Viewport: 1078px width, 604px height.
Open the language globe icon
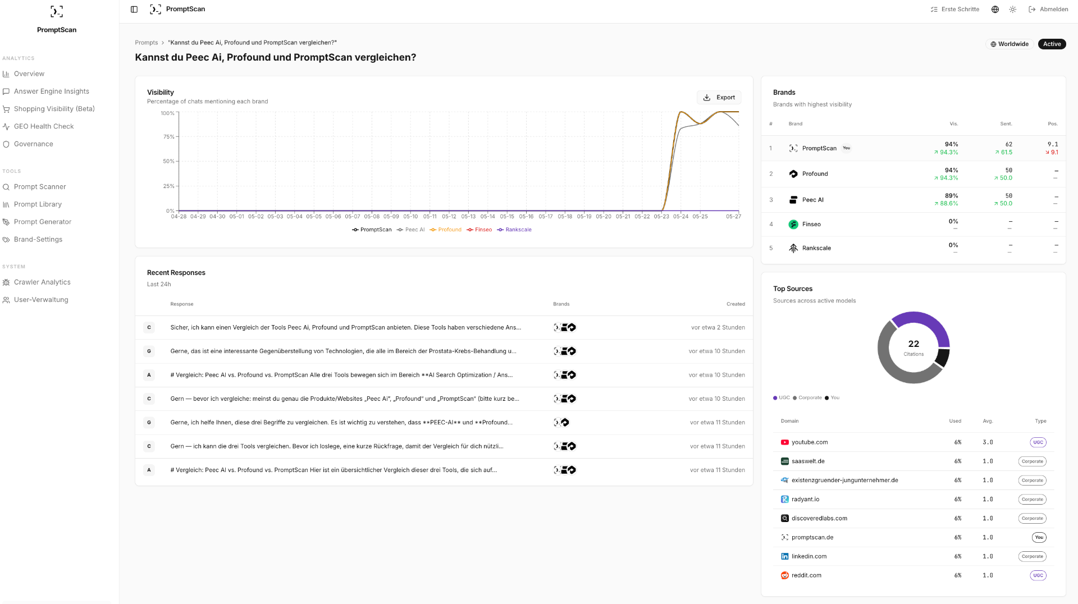995,10
